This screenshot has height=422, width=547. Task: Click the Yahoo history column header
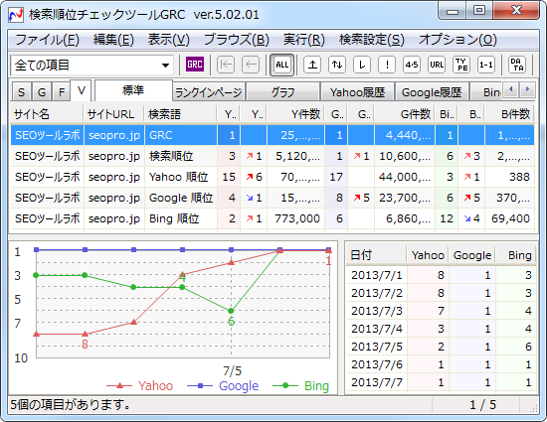pyautogui.click(x=428, y=255)
